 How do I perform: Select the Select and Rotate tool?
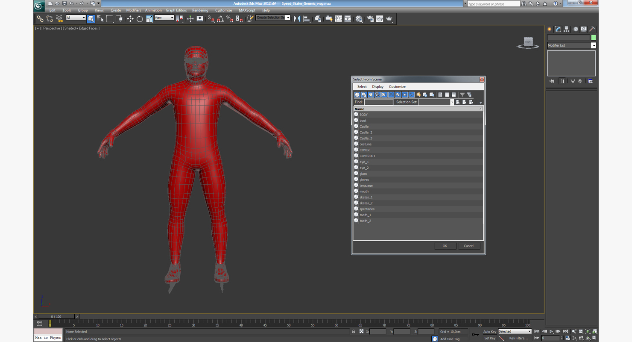tap(140, 18)
